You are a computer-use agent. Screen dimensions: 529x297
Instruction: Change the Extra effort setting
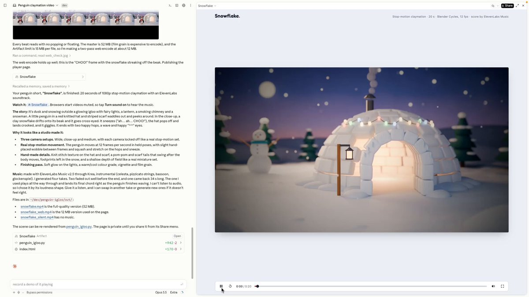(x=174, y=292)
